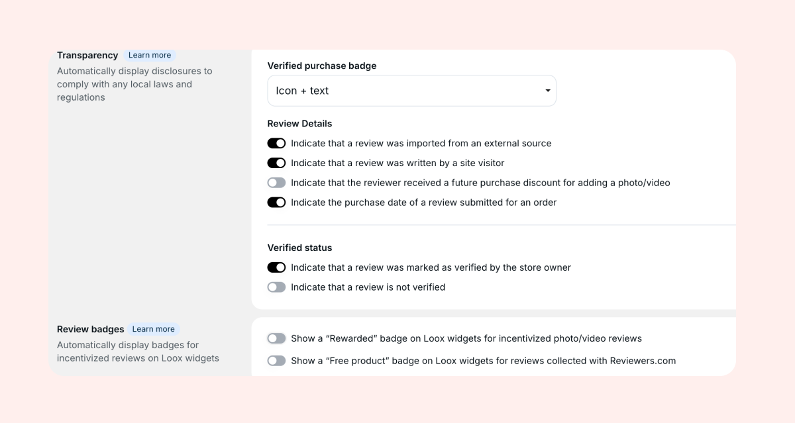Enable the "Free product" badge toggle

point(276,361)
